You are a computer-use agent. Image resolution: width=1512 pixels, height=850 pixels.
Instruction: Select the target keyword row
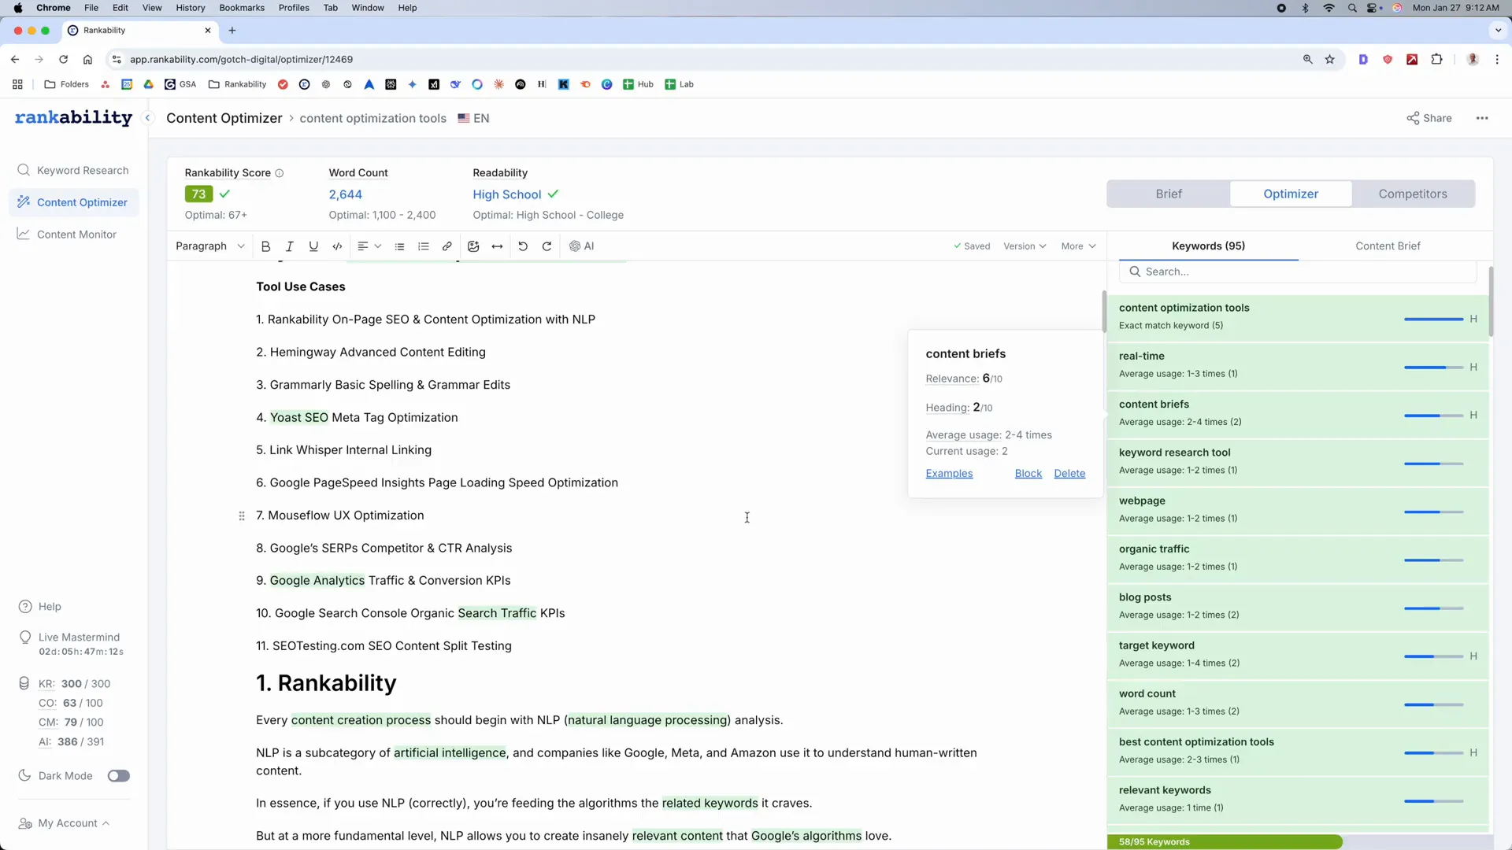pos(1297,654)
